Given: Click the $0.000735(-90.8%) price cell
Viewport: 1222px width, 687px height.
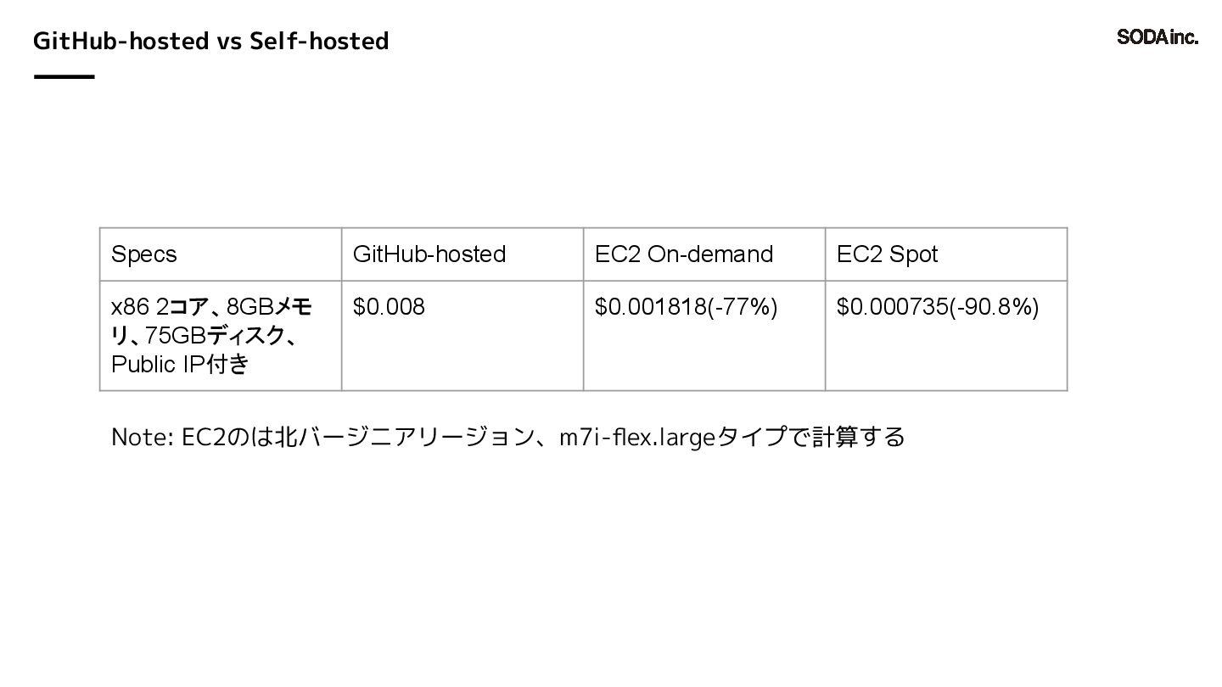Looking at the screenshot, I should (x=946, y=336).
